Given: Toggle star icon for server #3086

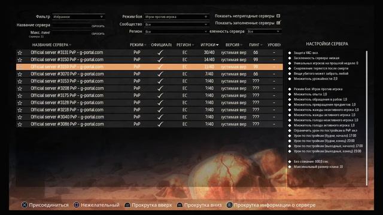Looking at the screenshot, I should click(20, 124).
